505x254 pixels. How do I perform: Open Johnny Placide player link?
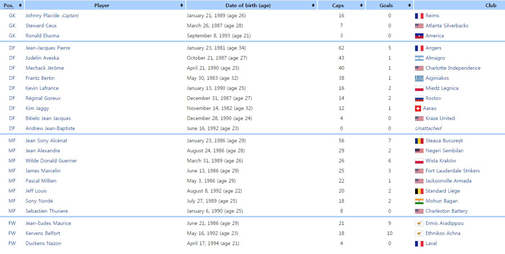(42, 16)
